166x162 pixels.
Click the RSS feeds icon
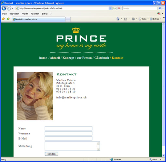coord(125,19)
